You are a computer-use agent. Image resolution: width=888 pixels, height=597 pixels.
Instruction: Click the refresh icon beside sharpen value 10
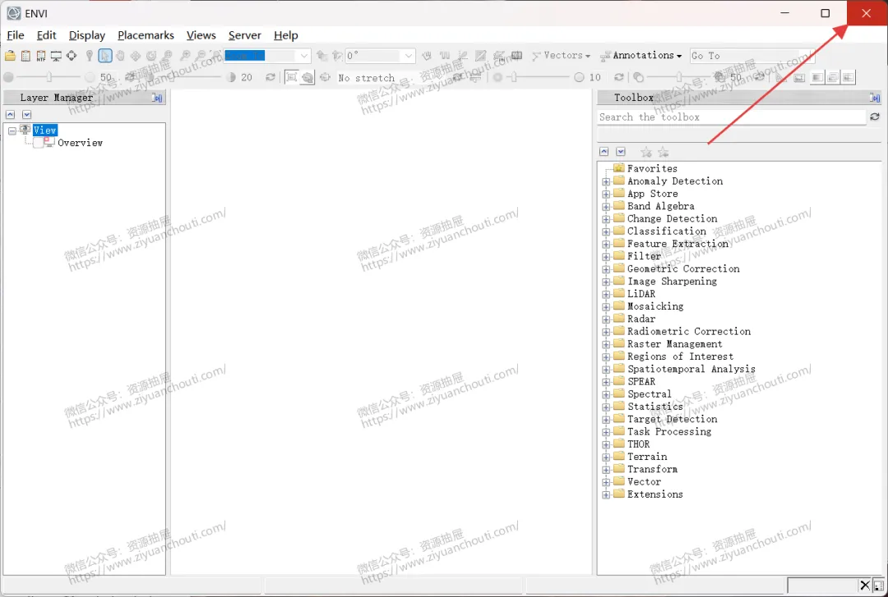click(x=619, y=77)
